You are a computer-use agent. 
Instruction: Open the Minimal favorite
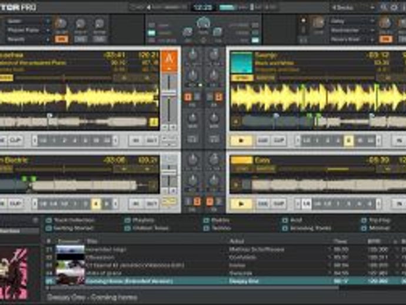376,228
